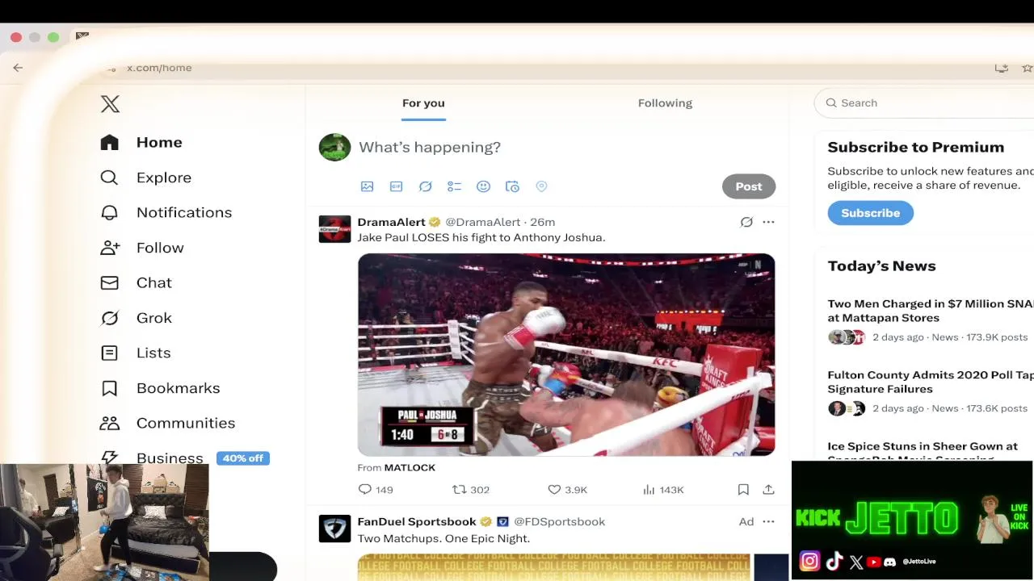This screenshot has height=581, width=1034.
Task: Open the emoji picker in composer
Action: (x=483, y=186)
